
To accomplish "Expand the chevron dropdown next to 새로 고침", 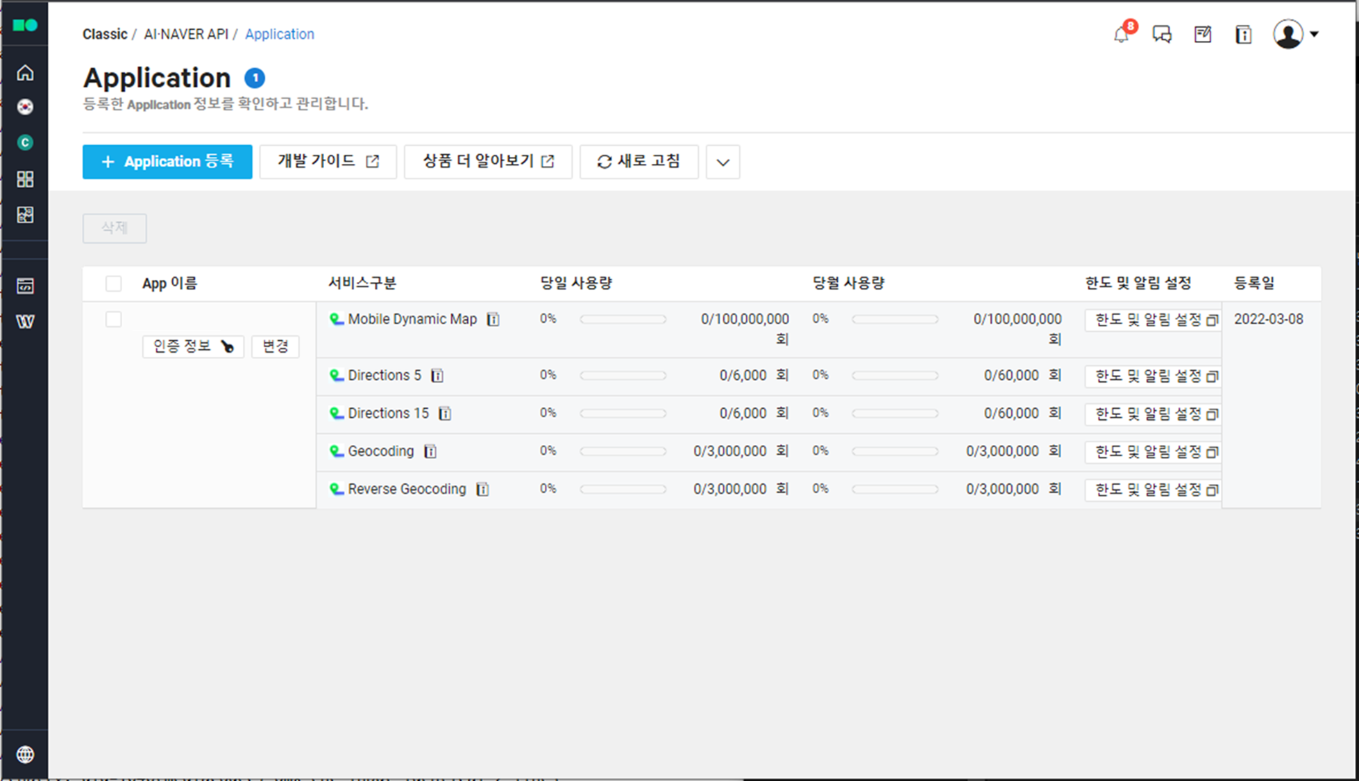I will pos(723,162).
